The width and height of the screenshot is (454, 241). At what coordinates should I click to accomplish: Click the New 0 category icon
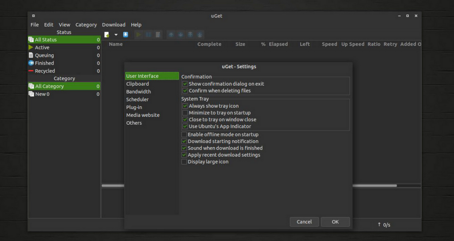[x=31, y=94]
